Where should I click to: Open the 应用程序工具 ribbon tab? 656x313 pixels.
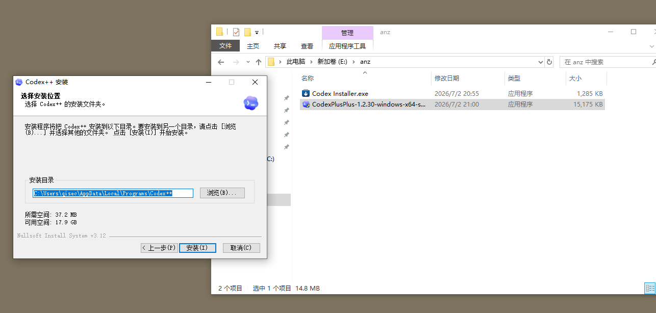click(x=347, y=46)
